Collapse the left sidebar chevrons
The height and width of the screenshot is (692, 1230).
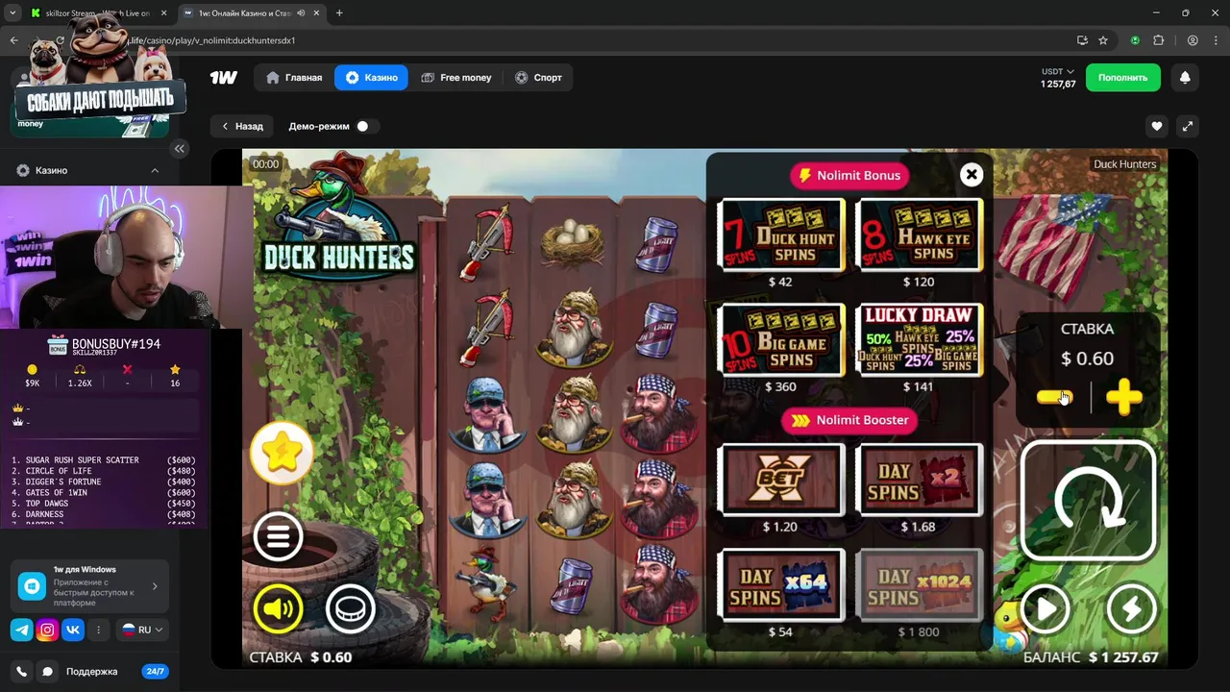point(180,148)
